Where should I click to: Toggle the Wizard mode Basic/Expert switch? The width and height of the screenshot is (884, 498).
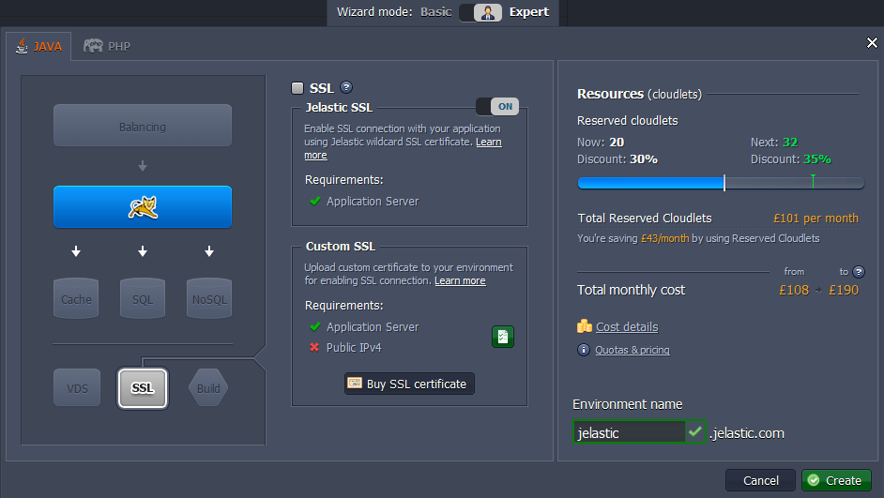(480, 12)
